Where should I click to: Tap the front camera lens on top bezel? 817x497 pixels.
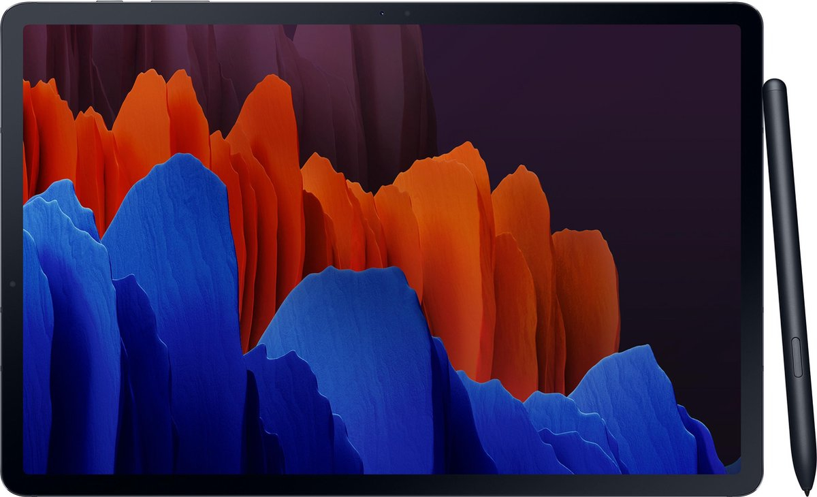tap(382, 13)
